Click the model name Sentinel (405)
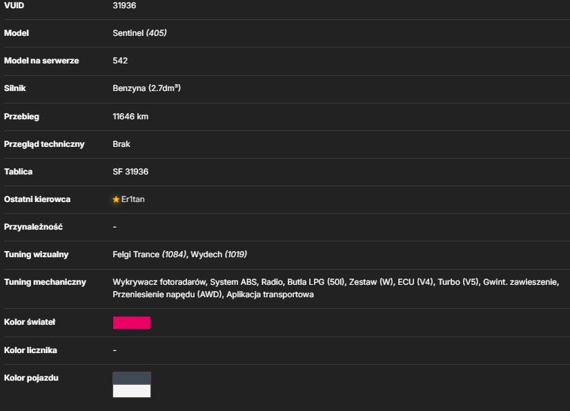Screen dimensions: 570x411 click(139, 33)
